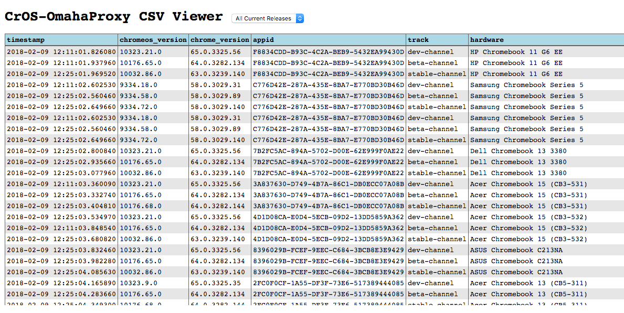
Task: Click the chromeos_version column header
Action: point(153,40)
